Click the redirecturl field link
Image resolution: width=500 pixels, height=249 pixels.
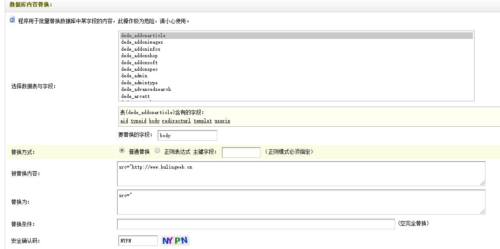176,121
